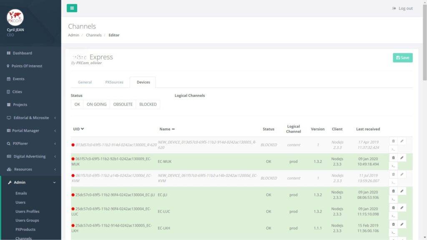Collapse the Admin sidebar section
Viewport: 427px width, 240px height.
point(30,182)
